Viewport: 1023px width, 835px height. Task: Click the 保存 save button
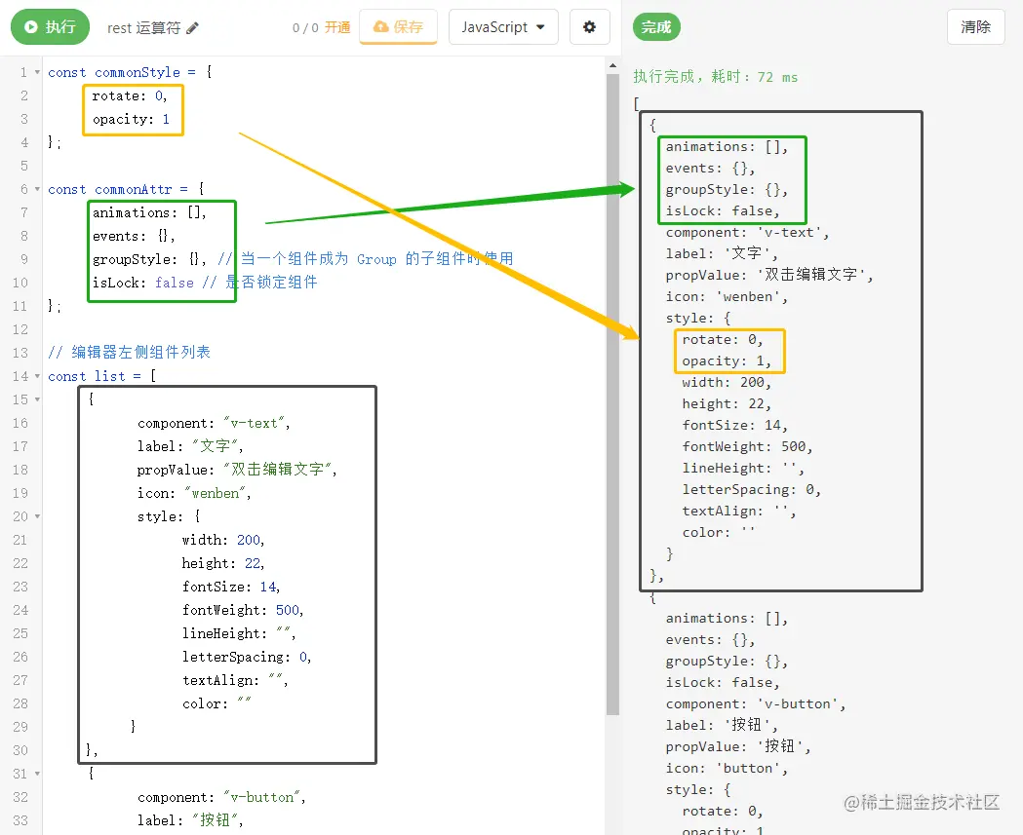click(x=397, y=27)
